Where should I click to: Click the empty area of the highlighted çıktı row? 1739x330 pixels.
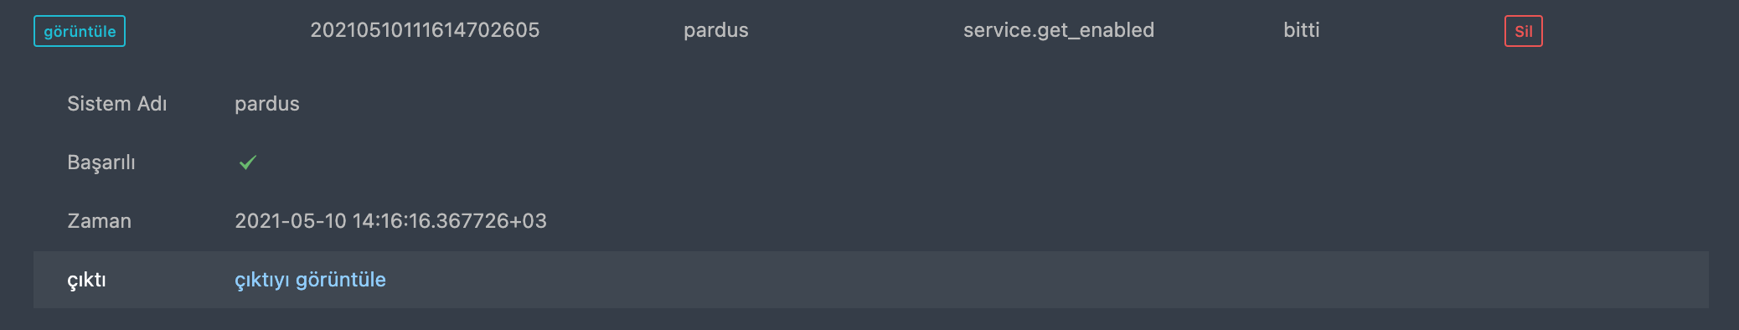[1047, 280]
